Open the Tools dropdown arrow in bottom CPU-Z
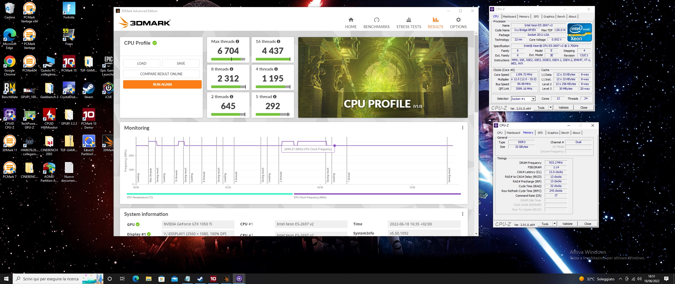This screenshot has height=284, width=675. (x=555, y=224)
